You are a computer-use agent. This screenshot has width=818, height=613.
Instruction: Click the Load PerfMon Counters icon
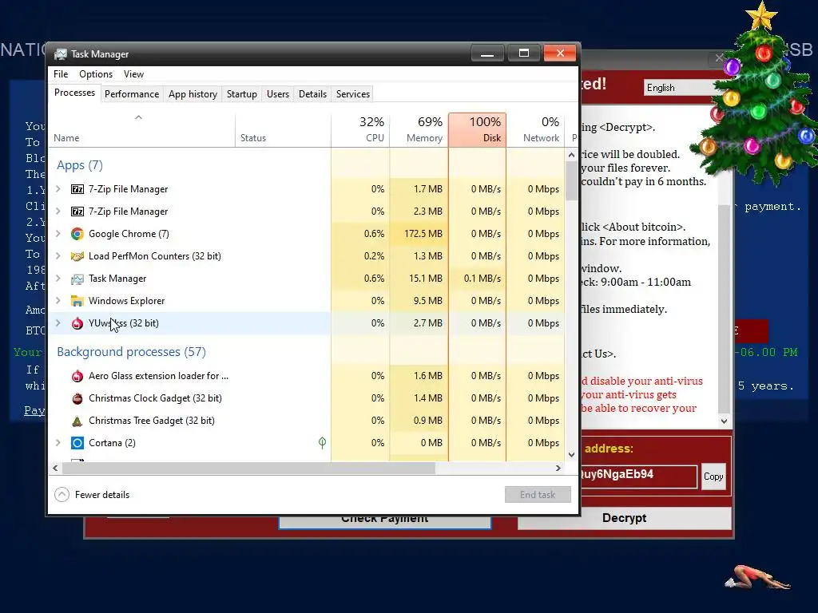click(x=77, y=256)
